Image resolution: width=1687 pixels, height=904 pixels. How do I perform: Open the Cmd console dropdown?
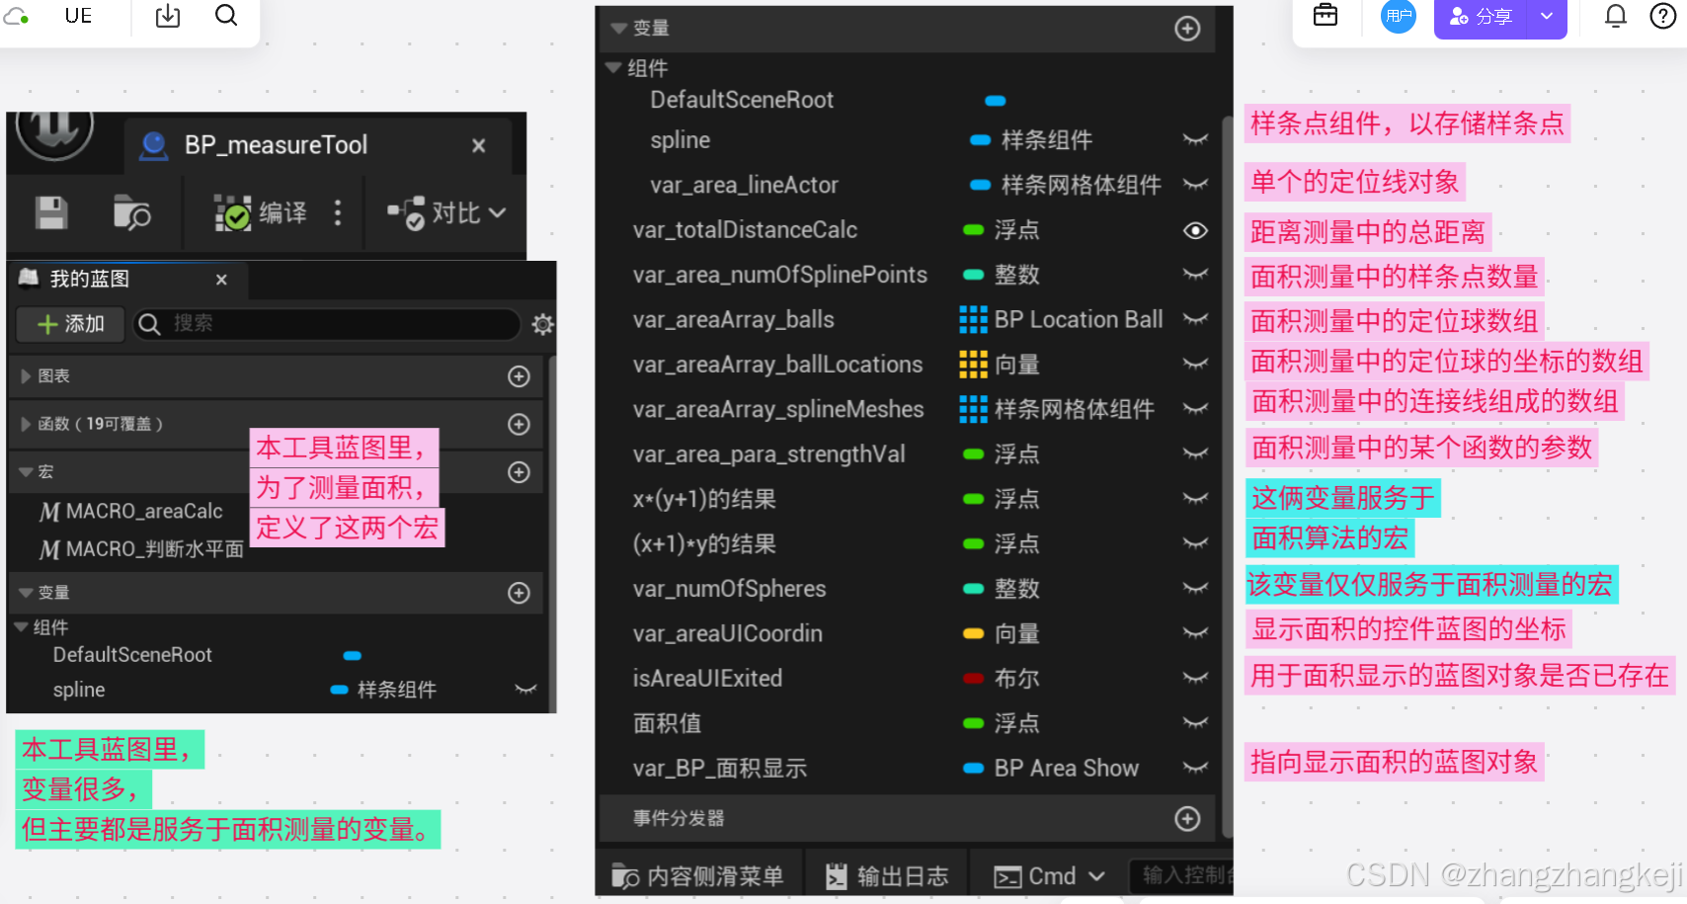click(x=1049, y=874)
